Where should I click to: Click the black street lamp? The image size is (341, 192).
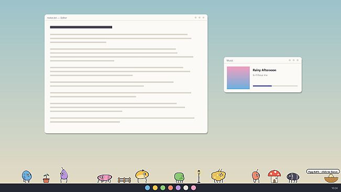point(199,176)
